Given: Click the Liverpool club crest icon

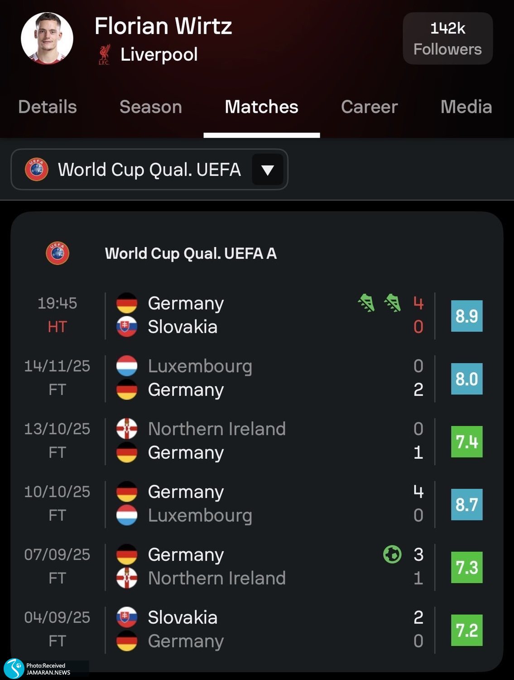Looking at the screenshot, I should (104, 54).
